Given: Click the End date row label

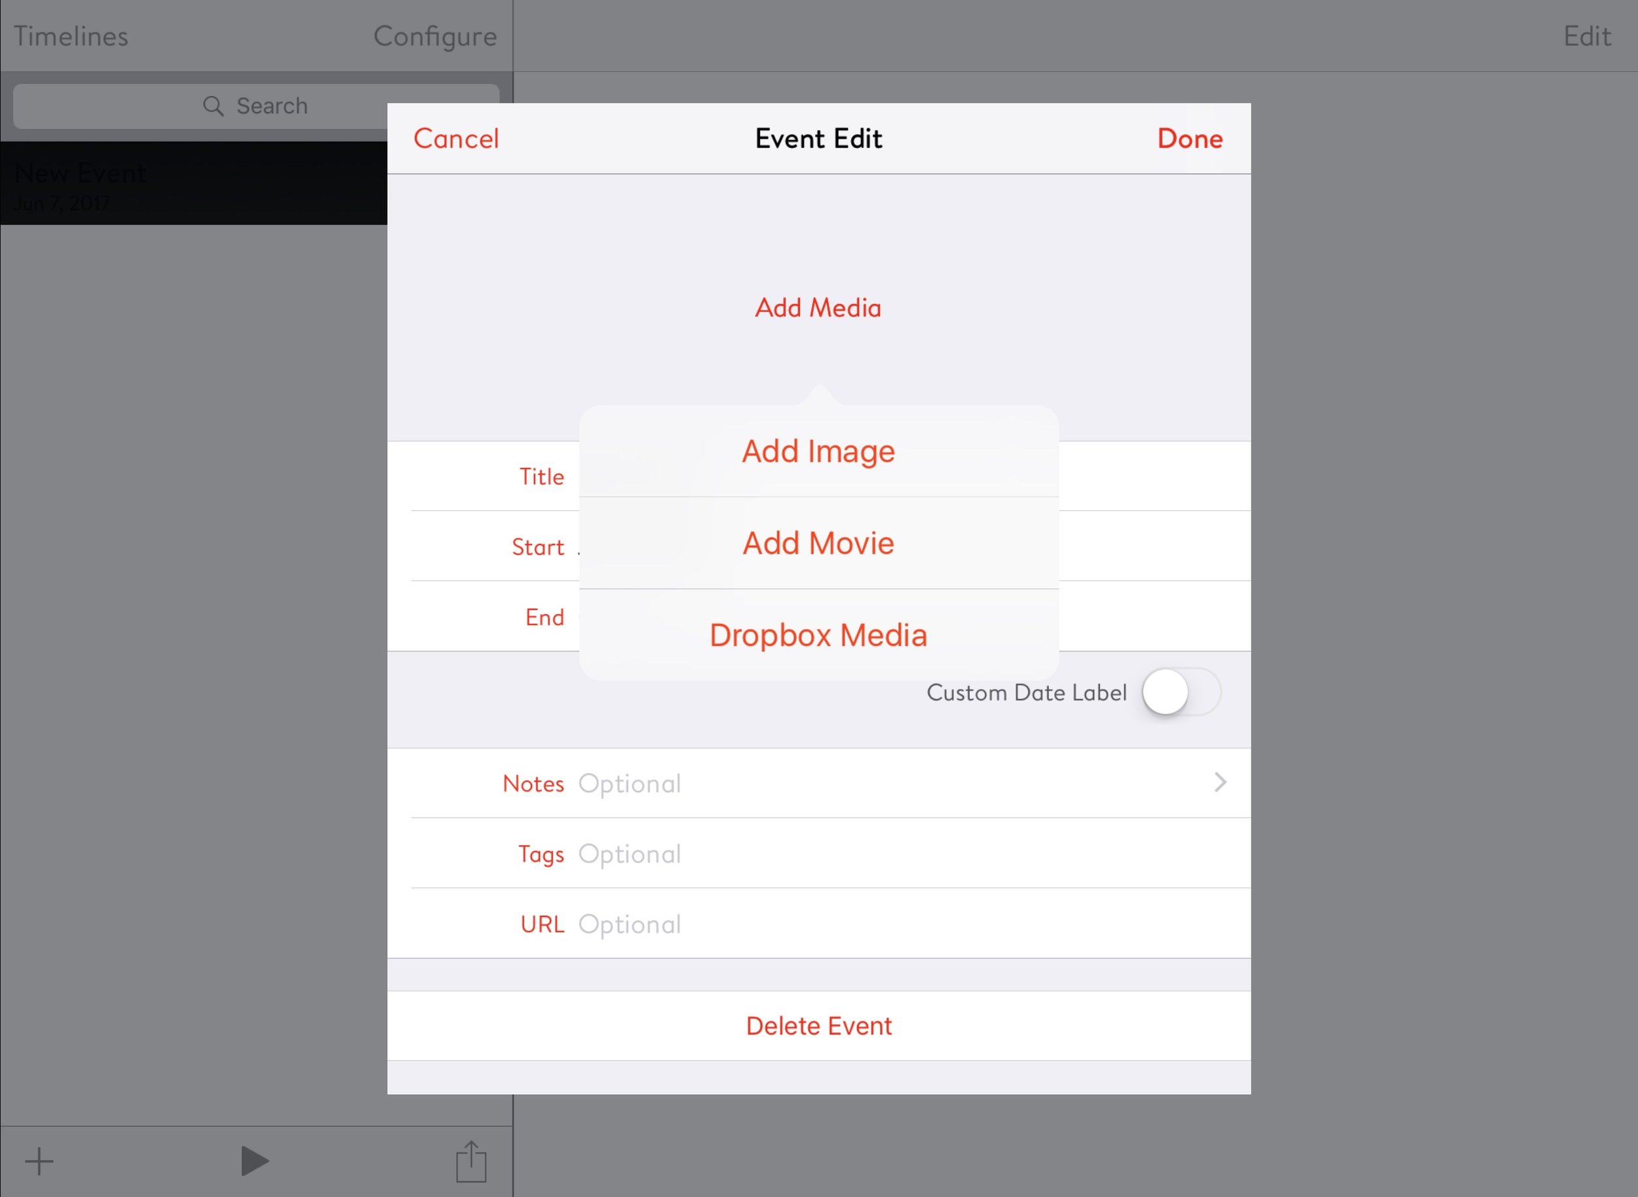Looking at the screenshot, I should tap(544, 617).
